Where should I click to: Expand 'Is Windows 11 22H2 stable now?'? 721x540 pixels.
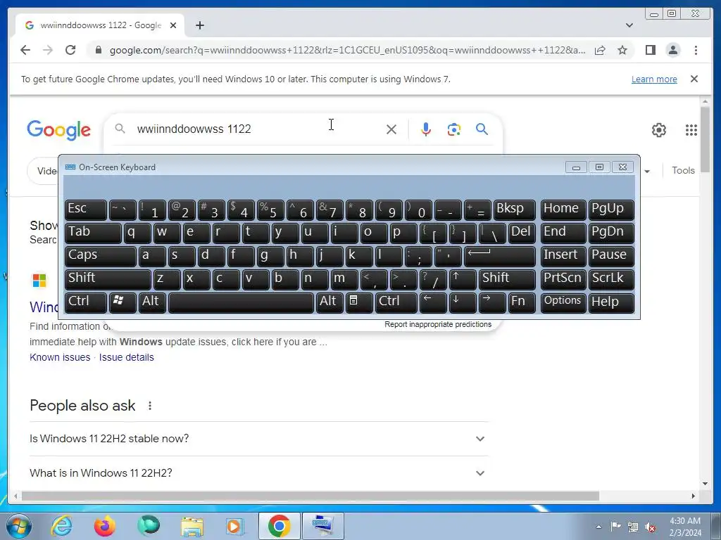click(x=258, y=439)
